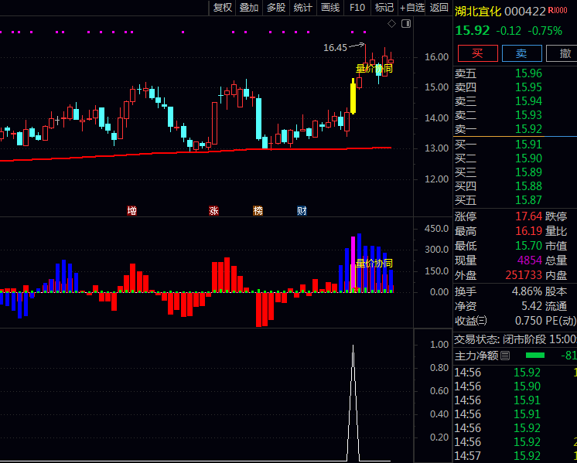Click the diamond icon above chart
Image resolution: width=577 pixels, height=463 pixels.
[391, 24]
